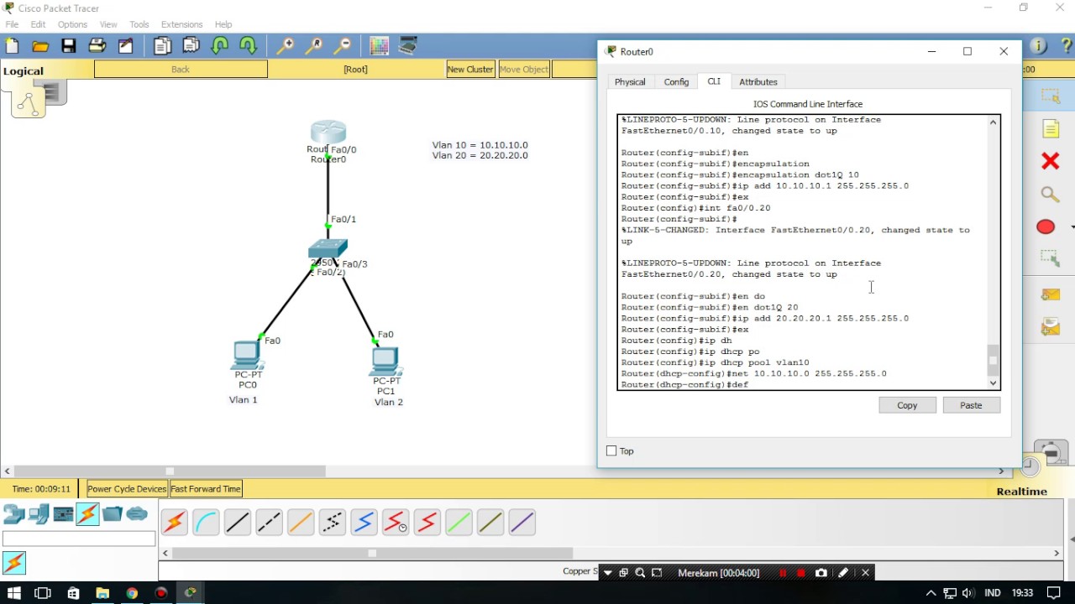Choose the blue coaxial cable

tap(364, 523)
